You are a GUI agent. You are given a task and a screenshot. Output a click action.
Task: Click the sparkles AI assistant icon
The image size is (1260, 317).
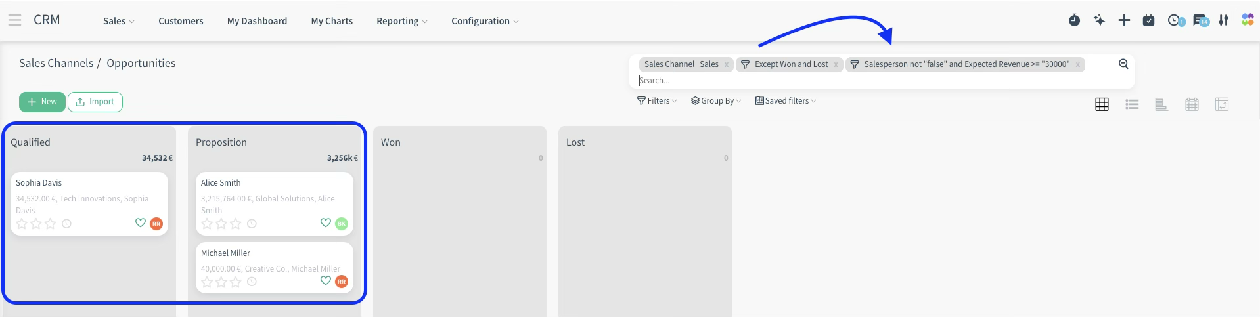1099,20
